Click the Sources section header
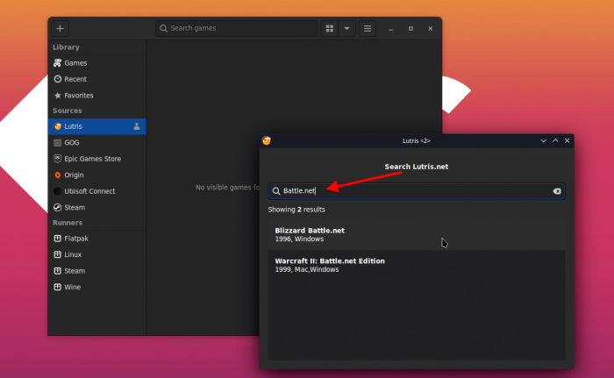This screenshot has height=378, width=614. [x=68, y=111]
